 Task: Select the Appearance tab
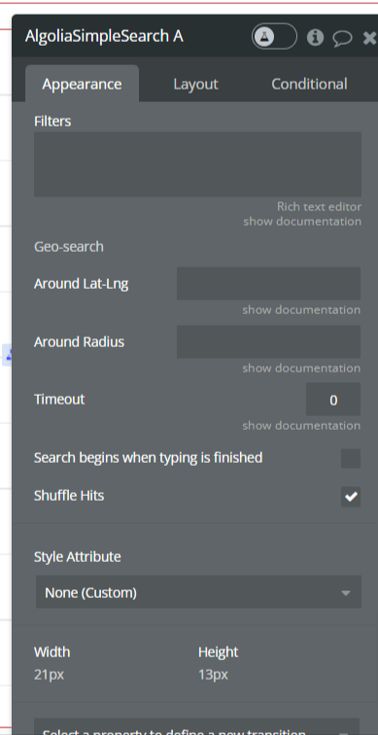pyautogui.click(x=82, y=84)
